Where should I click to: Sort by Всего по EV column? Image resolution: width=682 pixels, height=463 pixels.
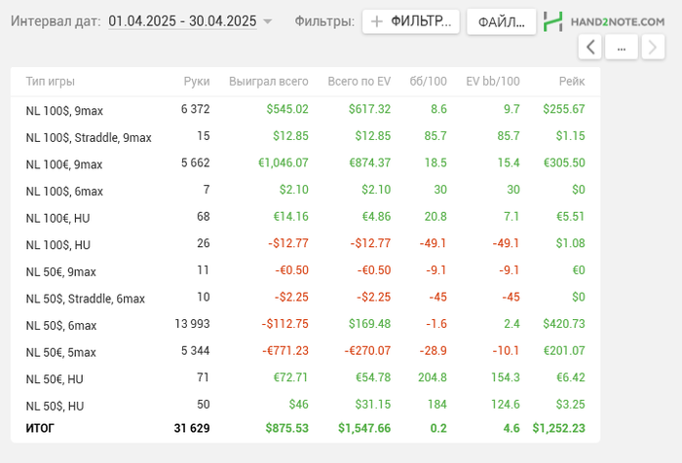(359, 83)
